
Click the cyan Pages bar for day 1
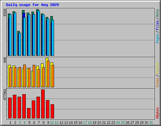tap(10, 35)
